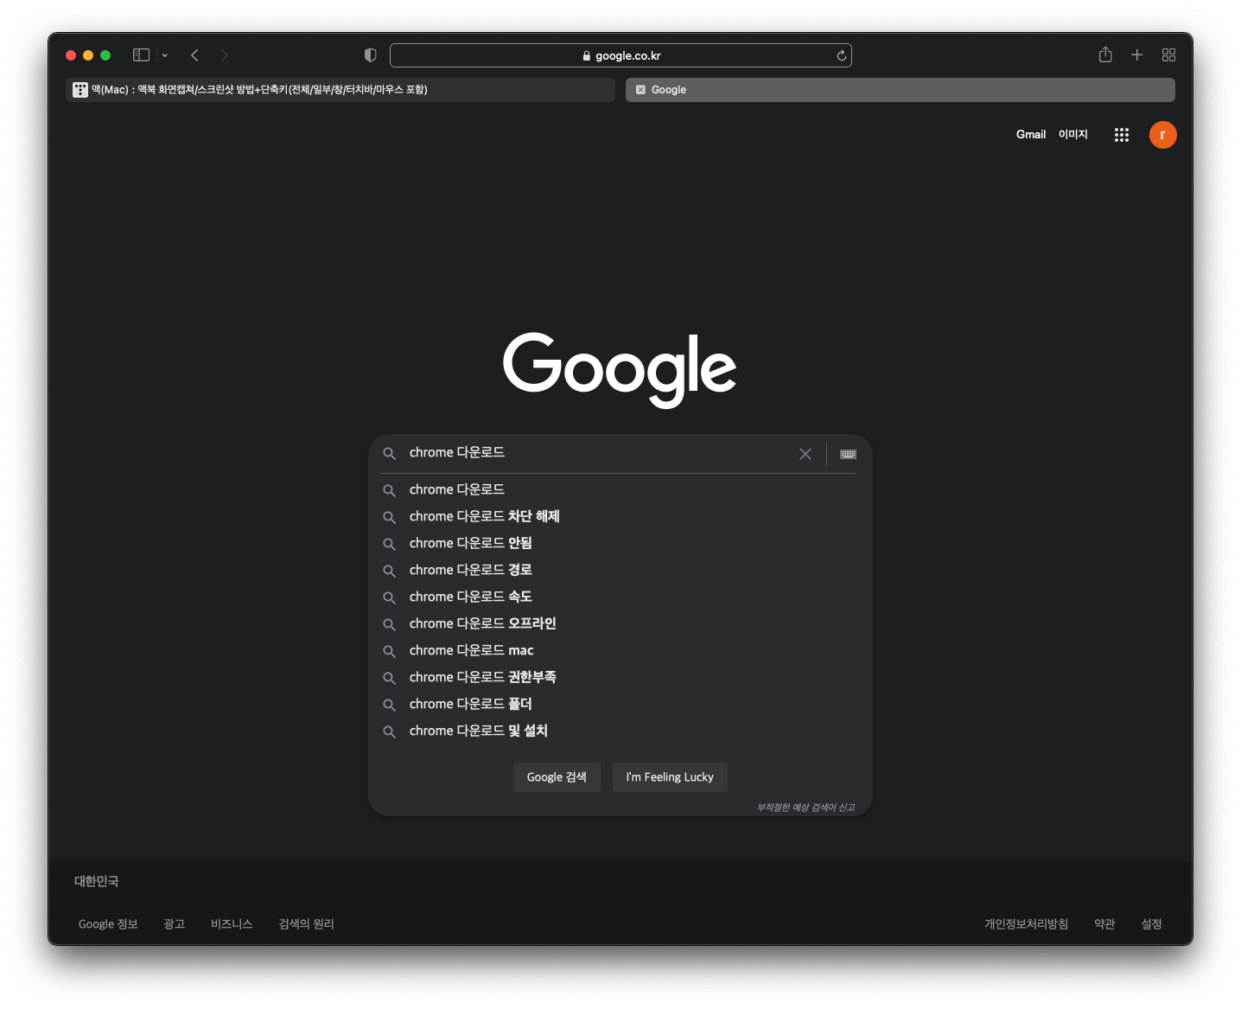Select the suggestion chrome 다운로드
The height and width of the screenshot is (1009, 1241).
coord(620,489)
